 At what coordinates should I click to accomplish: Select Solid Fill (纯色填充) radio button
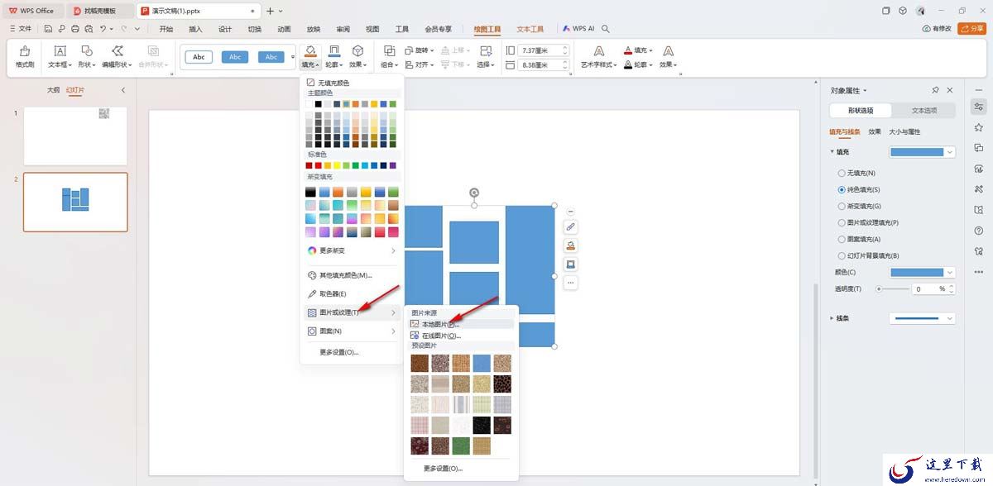point(842,189)
